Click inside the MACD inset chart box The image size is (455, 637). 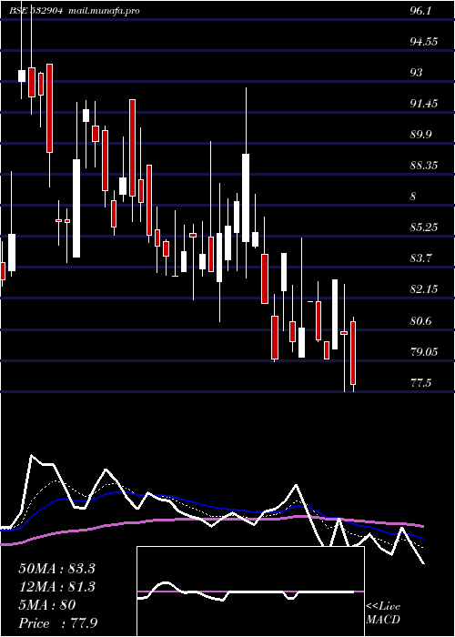[250, 591]
